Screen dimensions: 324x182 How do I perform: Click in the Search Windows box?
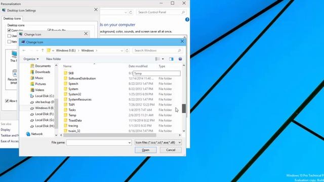pyautogui.click(x=157, y=51)
